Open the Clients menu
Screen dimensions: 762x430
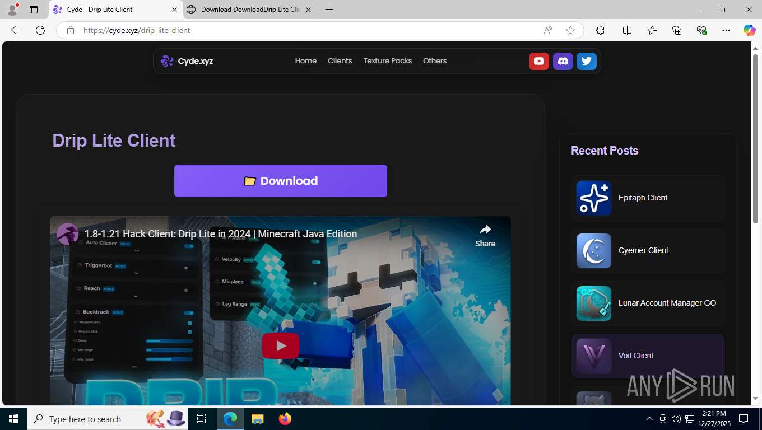pyautogui.click(x=340, y=61)
